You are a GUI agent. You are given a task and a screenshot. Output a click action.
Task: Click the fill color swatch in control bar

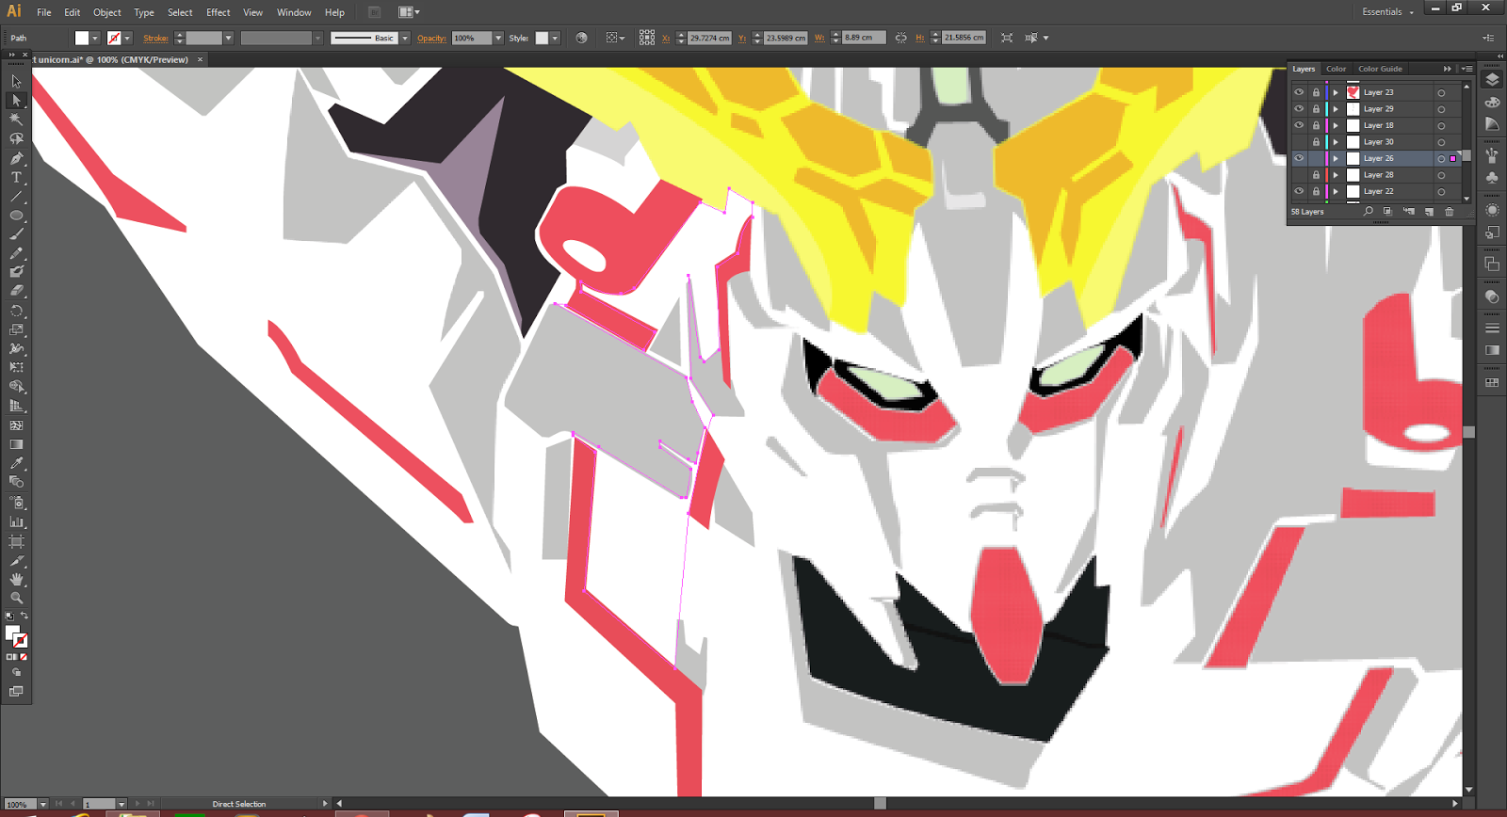[x=82, y=38]
